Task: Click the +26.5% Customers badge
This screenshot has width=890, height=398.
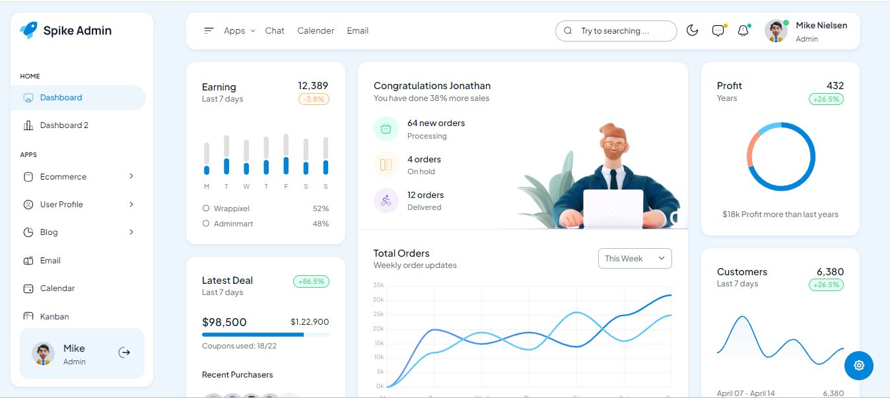Action: 826,285
